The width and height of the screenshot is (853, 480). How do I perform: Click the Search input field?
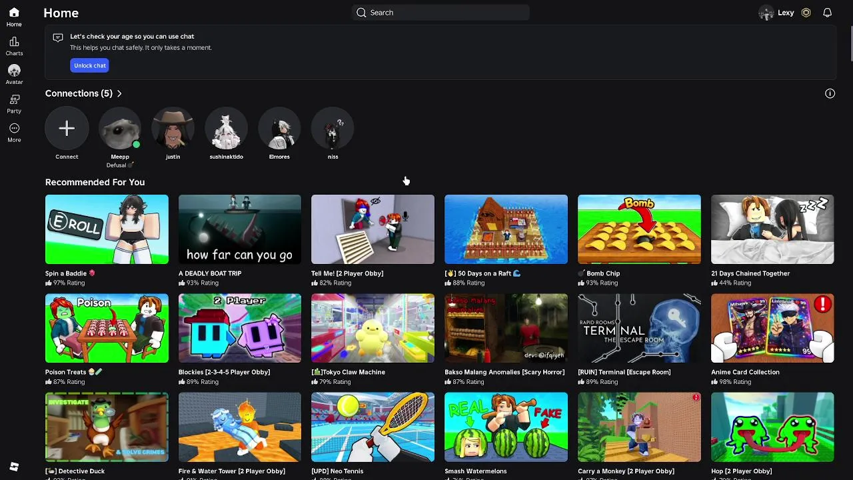pyautogui.click(x=440, y=13)
